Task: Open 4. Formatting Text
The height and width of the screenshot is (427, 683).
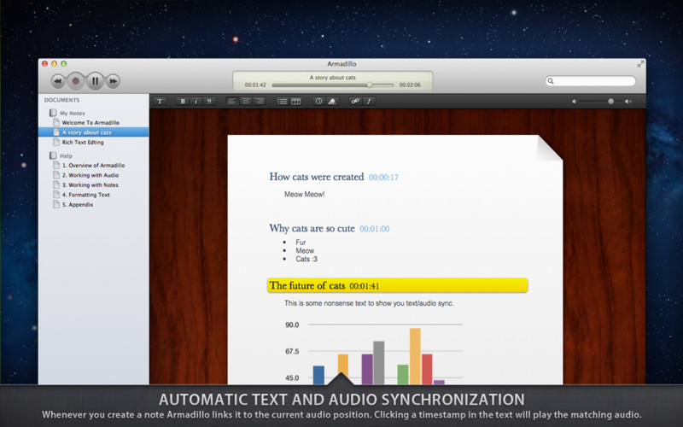Action: (86, 195)
